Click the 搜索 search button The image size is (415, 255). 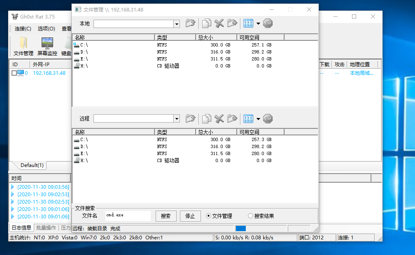(166, 216)
